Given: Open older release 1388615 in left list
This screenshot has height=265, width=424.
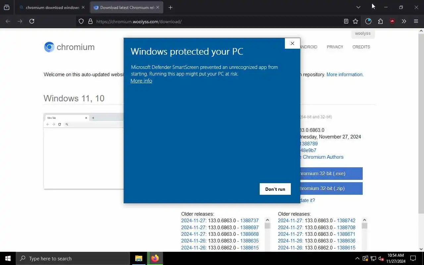Looking at the screenshot, I should coord(249,248).
